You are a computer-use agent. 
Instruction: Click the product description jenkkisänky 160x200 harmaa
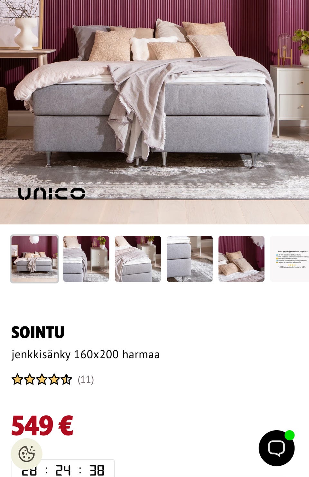86,354
